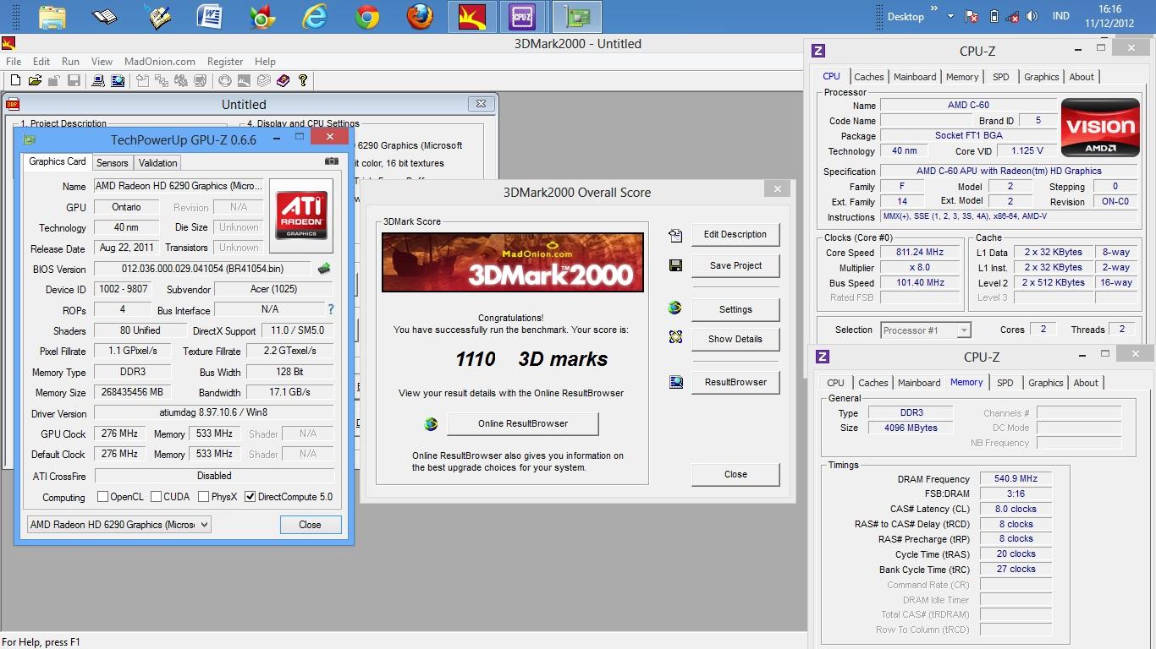Click the Edit Description button
The height and width of the screenshot is (649, 1156).
click(x=735, y=235)
